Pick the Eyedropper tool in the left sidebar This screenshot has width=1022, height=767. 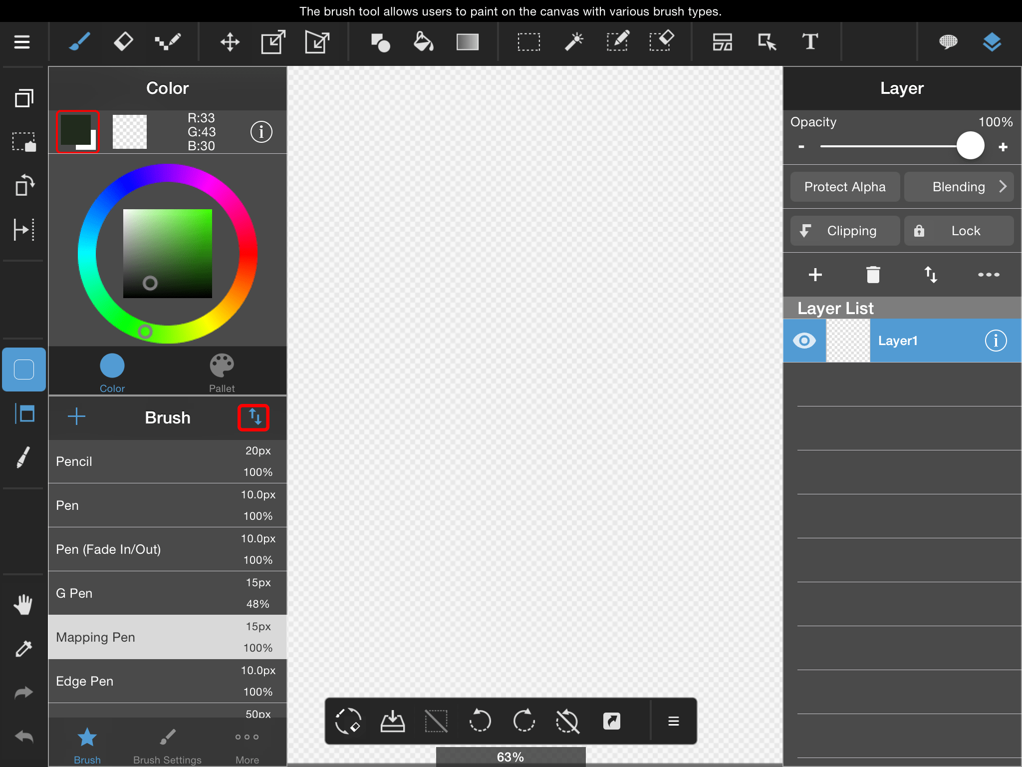coord(23,648)
